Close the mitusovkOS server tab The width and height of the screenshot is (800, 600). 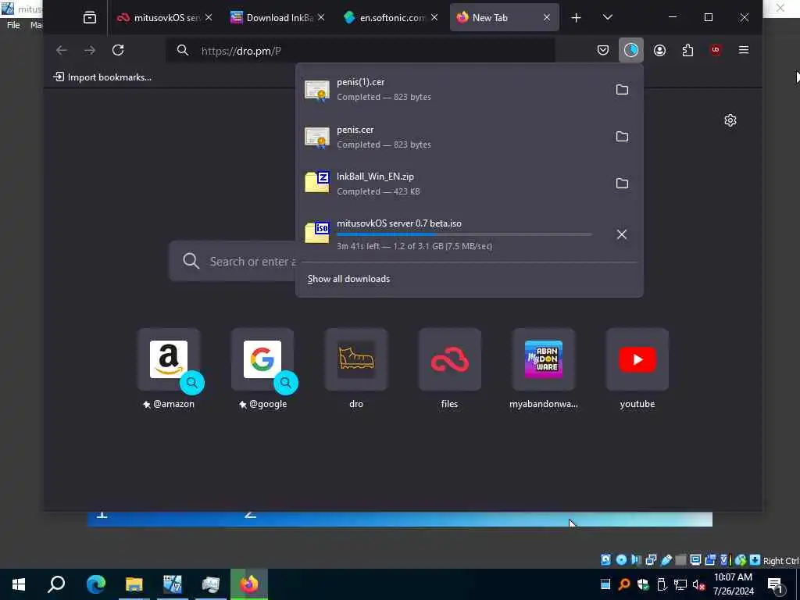pyautogui.click(x=208, y=17)
